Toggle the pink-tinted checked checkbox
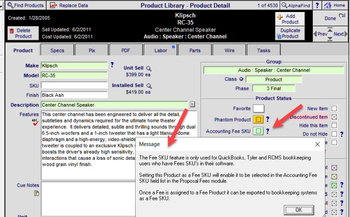This screenshot has height=217, width=350. click(x=334, y=168)
